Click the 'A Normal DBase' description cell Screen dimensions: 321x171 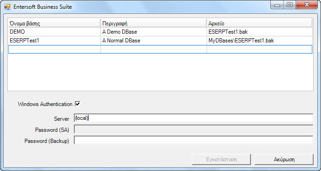tap(154, 41)
